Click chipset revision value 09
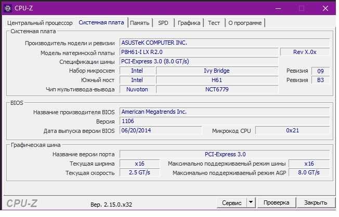 pos(320,71)
